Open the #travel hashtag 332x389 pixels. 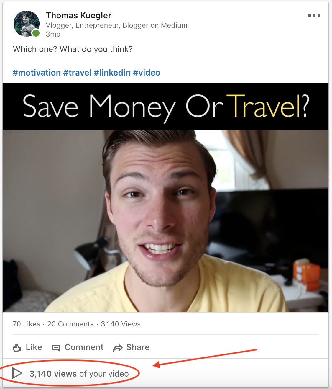tap(77, 73)
